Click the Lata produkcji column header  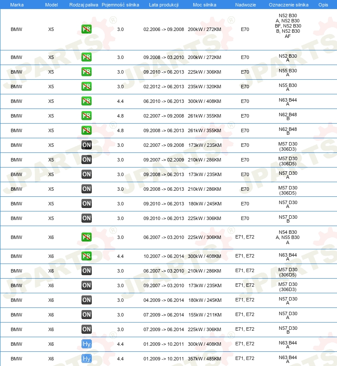point(164,5)
